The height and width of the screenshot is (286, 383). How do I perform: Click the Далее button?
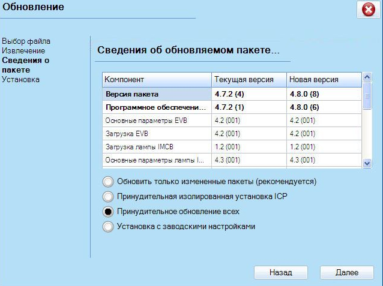pos(347,272)
